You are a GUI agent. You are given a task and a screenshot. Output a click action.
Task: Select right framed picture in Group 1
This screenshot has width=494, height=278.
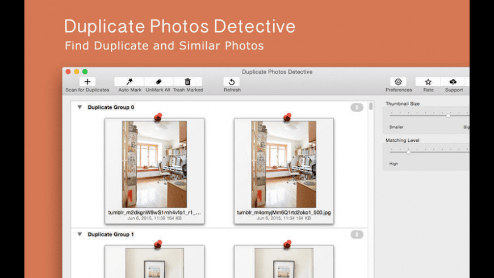[x=284, y=263]
